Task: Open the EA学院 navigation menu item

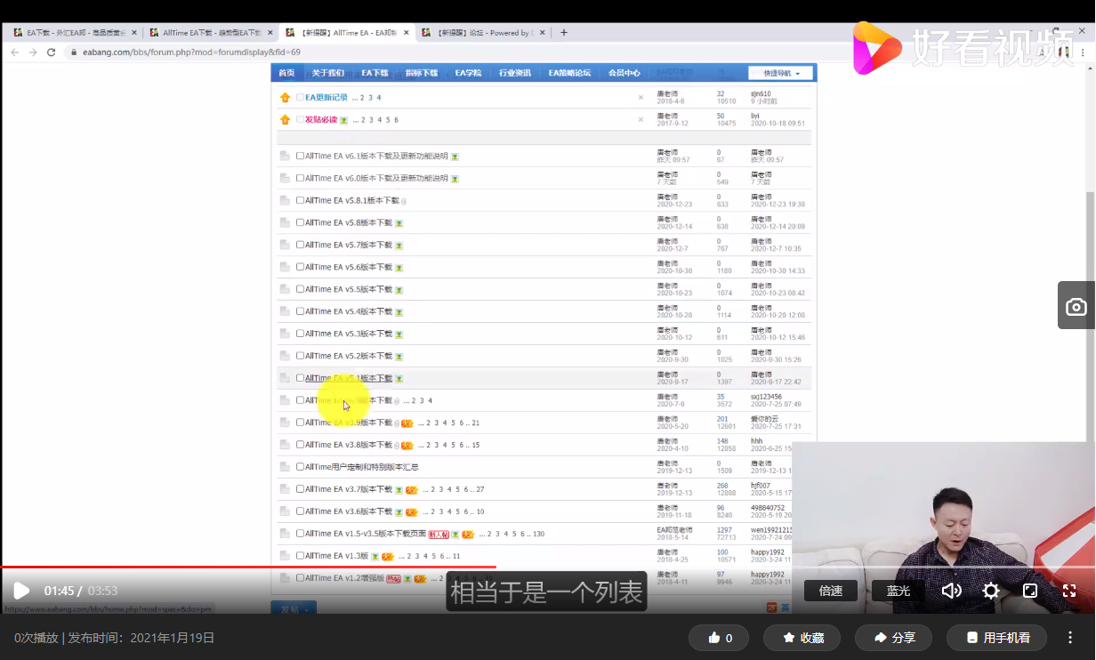Action: (x=468, y=73)
